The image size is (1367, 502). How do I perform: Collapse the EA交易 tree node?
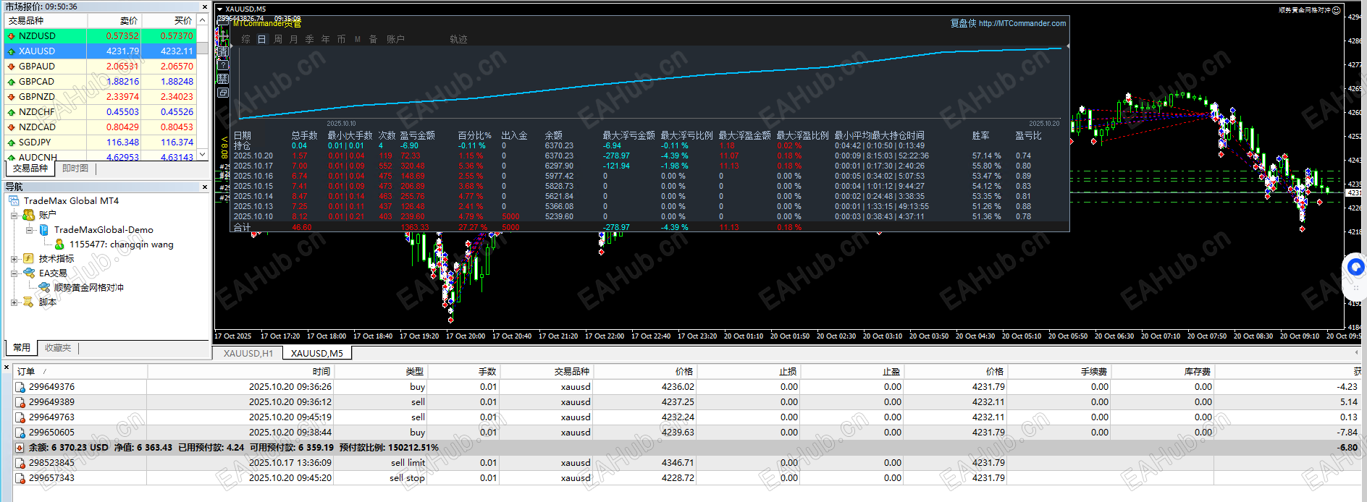pyautogui.click(x=14, y=273)
